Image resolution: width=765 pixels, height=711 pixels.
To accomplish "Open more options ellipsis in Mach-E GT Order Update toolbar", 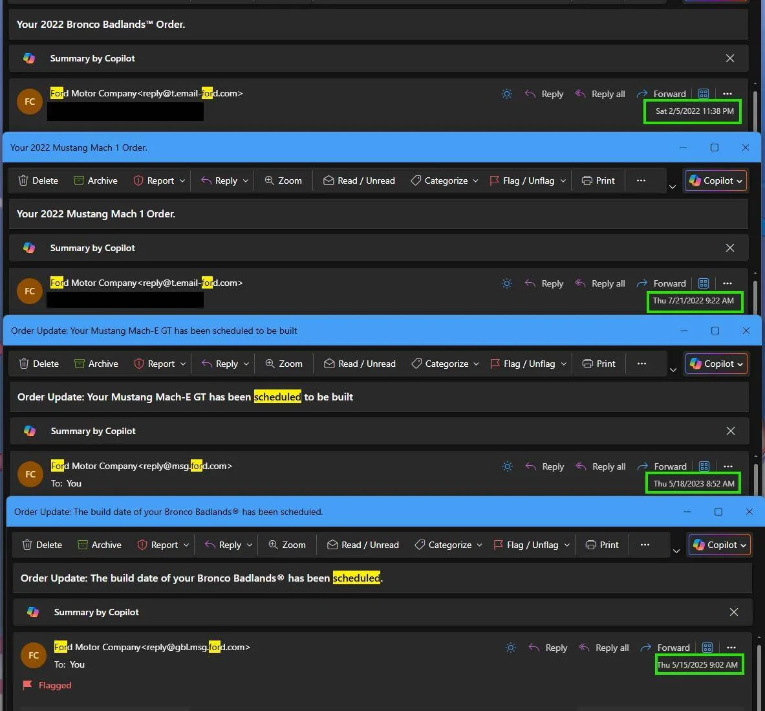I will pyautogui.click(x=641, y=364).
